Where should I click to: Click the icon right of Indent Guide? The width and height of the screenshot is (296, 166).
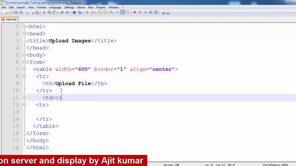click(128, 12)
